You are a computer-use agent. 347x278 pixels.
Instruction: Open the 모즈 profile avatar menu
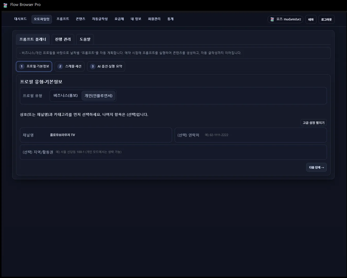285,19
